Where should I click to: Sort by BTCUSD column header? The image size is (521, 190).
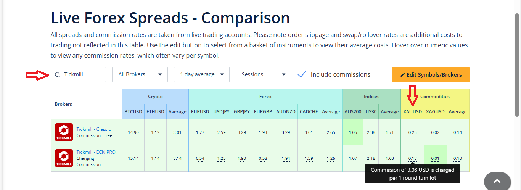click(x=133, y=112)
